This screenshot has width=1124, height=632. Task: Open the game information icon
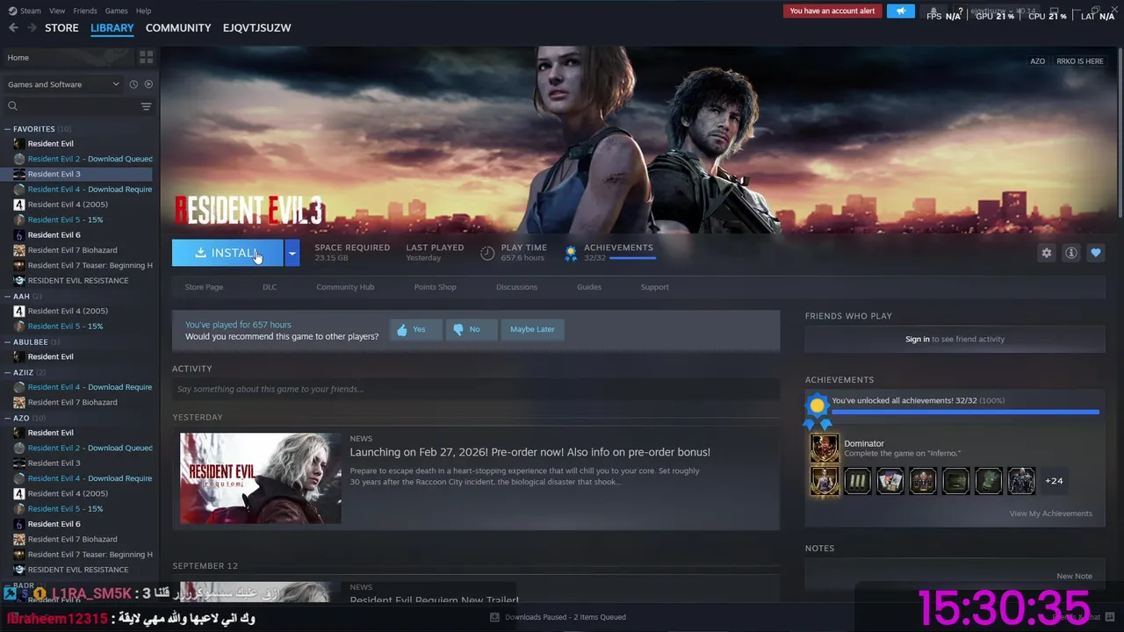(1070, 253)
